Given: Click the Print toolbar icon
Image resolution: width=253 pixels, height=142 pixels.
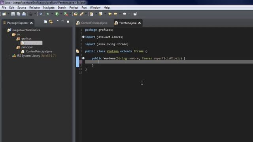Looking at the screenshot, I should pos(24,14).
